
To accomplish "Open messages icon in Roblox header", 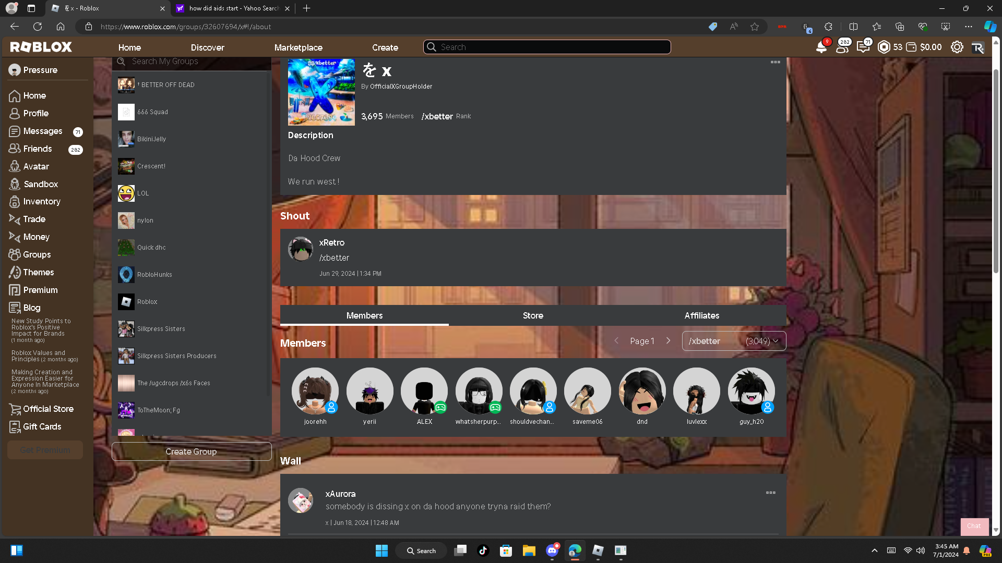I will coord(863,47).
